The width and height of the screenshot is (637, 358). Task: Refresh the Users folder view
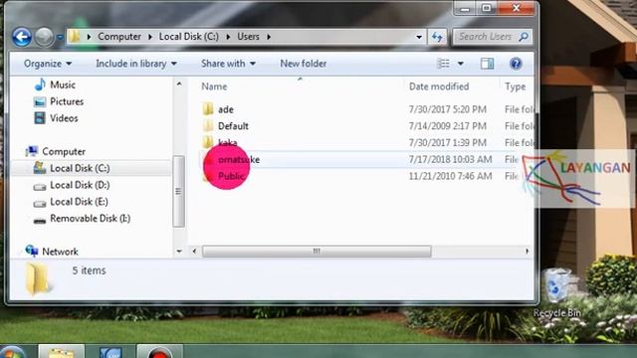click(437, 37)
